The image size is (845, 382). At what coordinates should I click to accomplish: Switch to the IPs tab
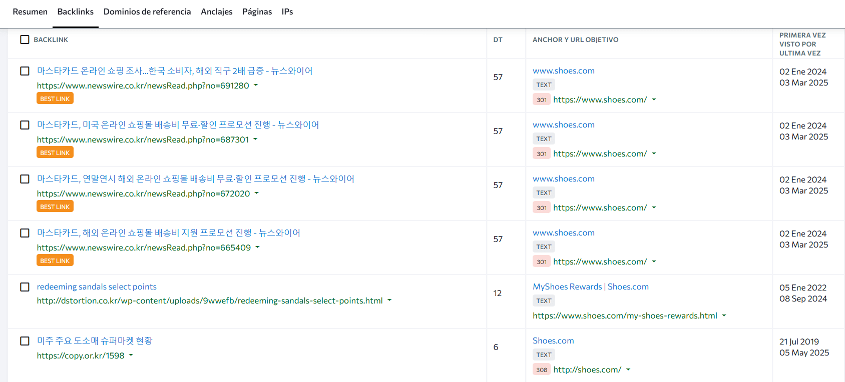tap(287, 11)
